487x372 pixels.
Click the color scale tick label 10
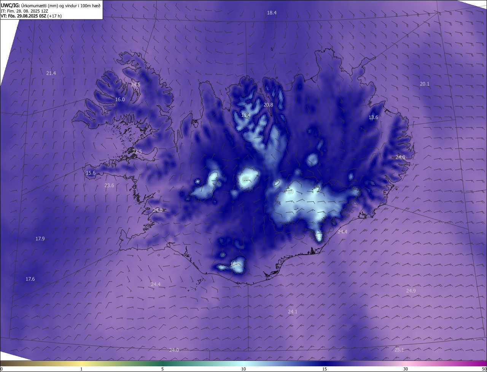pos(243,369)
